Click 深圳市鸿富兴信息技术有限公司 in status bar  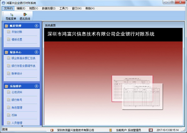pos(75,130)
